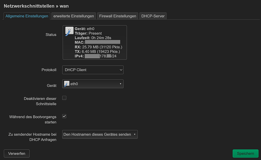This screenshot has height=160, width=261.
Task: Uncheck Während des Bootvorgangs starten
Action: click(64, 116)
